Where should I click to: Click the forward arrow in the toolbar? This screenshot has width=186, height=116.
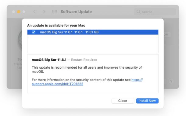tap(44, 12)
